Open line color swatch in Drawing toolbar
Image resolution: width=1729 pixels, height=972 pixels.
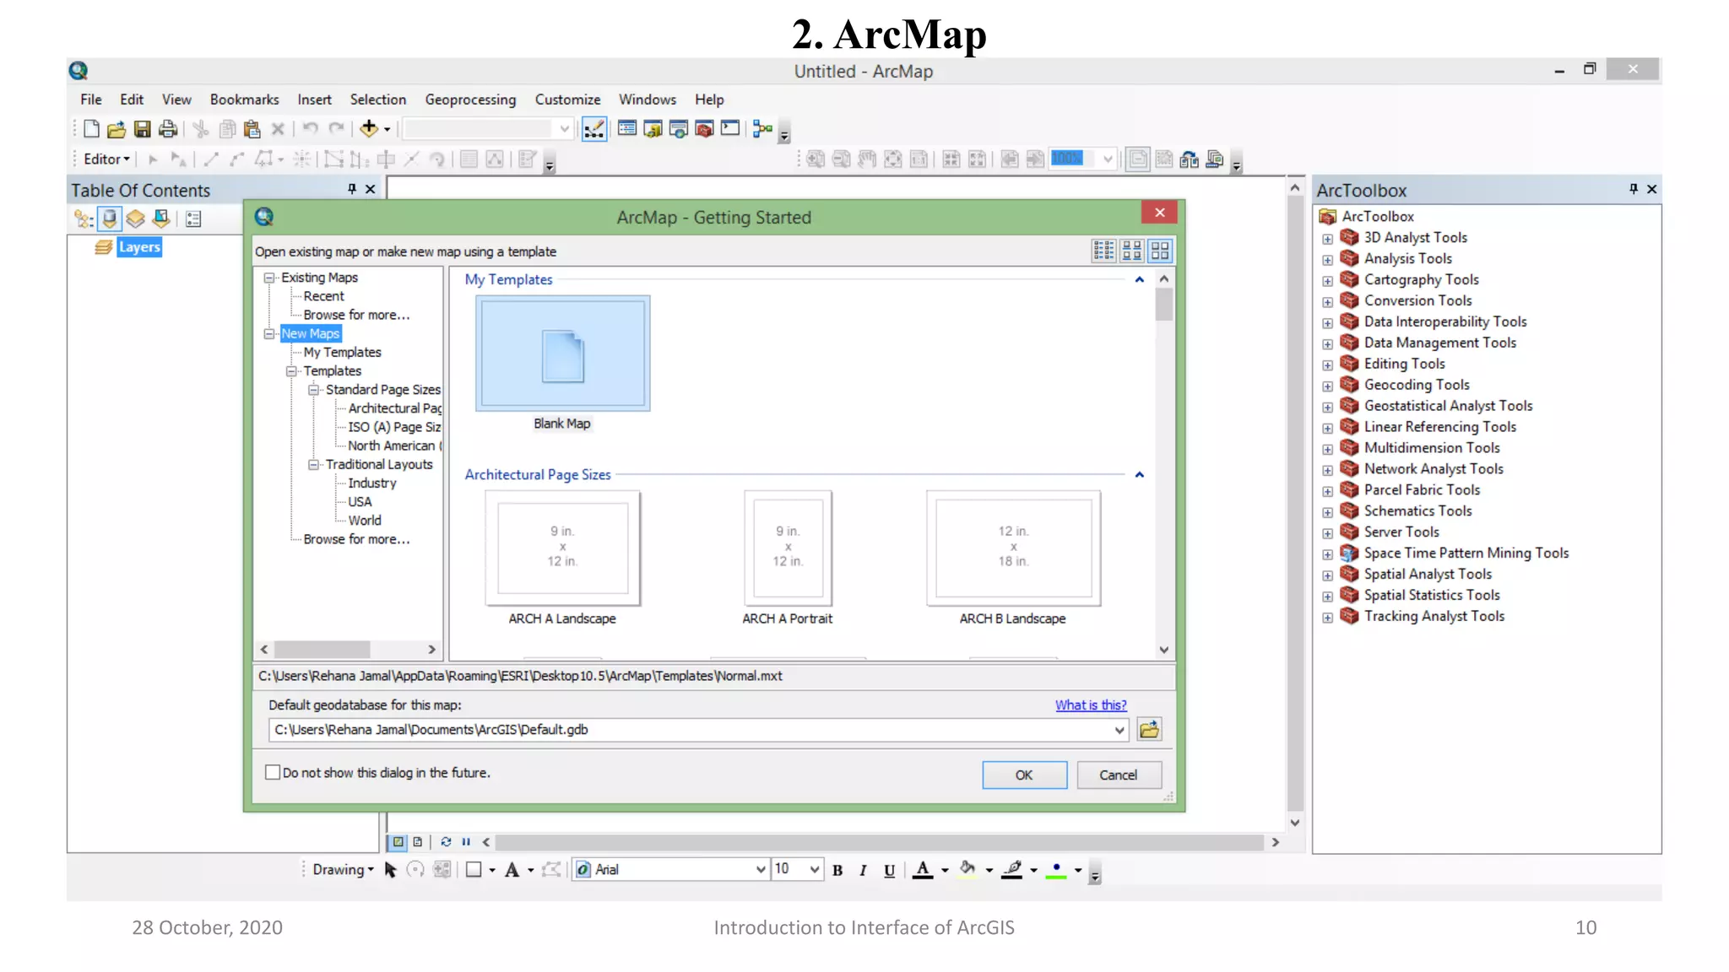click(1012, 870)
